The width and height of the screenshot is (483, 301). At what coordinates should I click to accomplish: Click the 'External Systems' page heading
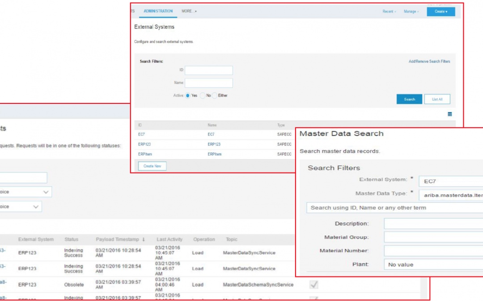pos(154,27)
